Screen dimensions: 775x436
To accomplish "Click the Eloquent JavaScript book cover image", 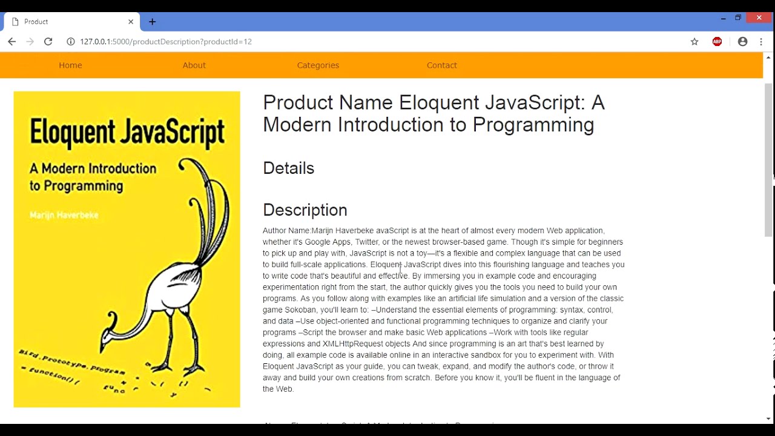I will point(127,249).
